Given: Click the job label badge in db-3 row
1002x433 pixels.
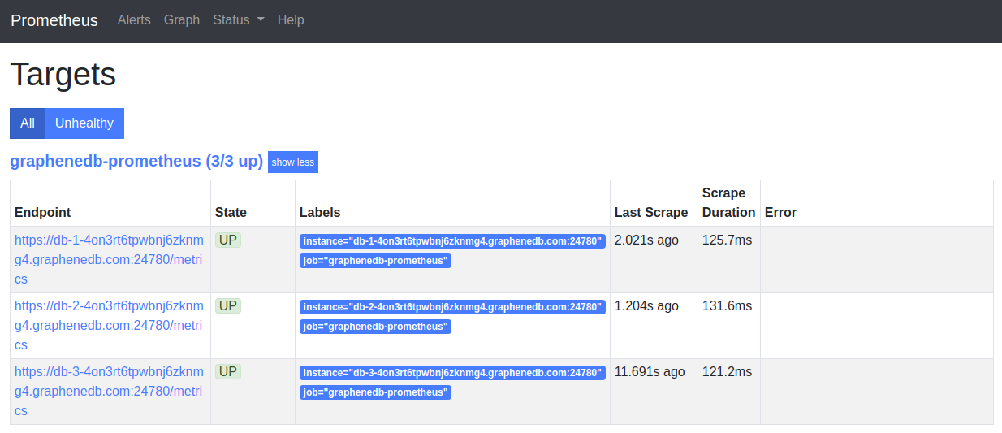Looking at the screenshot, I should point(375,392).
